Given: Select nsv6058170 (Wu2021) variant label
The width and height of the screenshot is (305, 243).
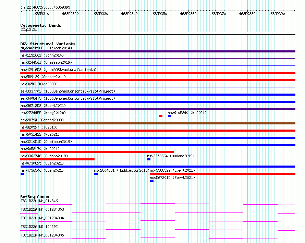Looking at the screenshot, I should tap(40, 149).
